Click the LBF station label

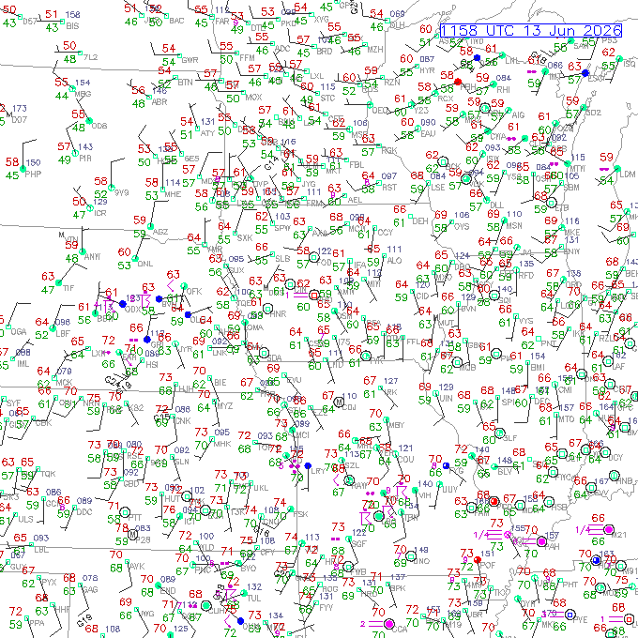pos(63,333)
